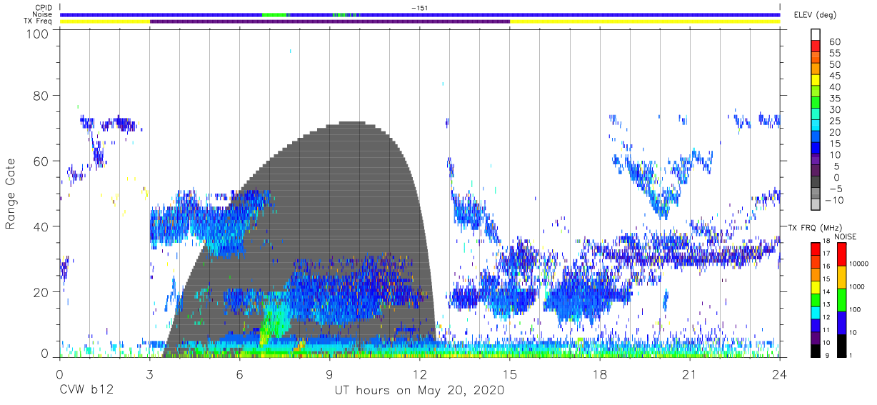Click the 40 tick label on the Range Gate axis
The width and height of the screenshot is (877, 405).
click(x=41, y=226)
